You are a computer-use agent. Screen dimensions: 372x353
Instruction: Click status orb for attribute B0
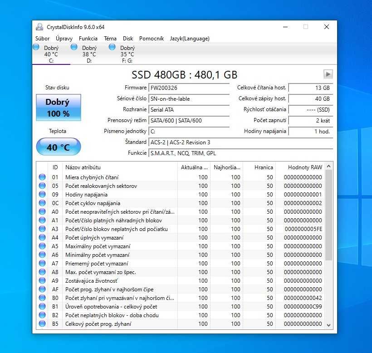pyautogui.click(x=42, y=298)
